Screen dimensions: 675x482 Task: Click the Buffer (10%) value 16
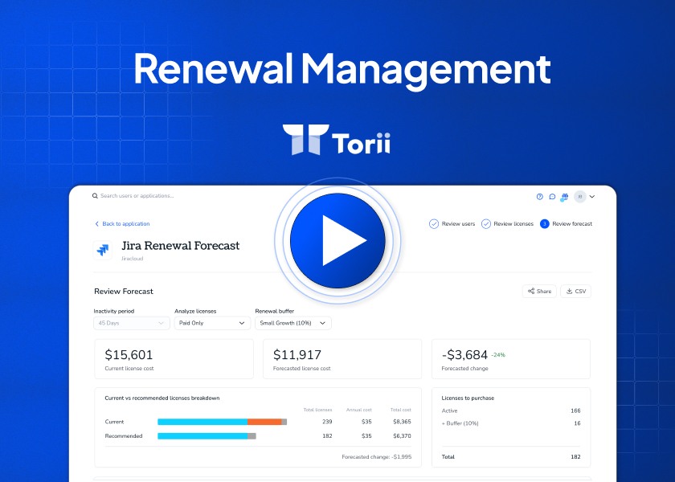(x=577, y=423)
